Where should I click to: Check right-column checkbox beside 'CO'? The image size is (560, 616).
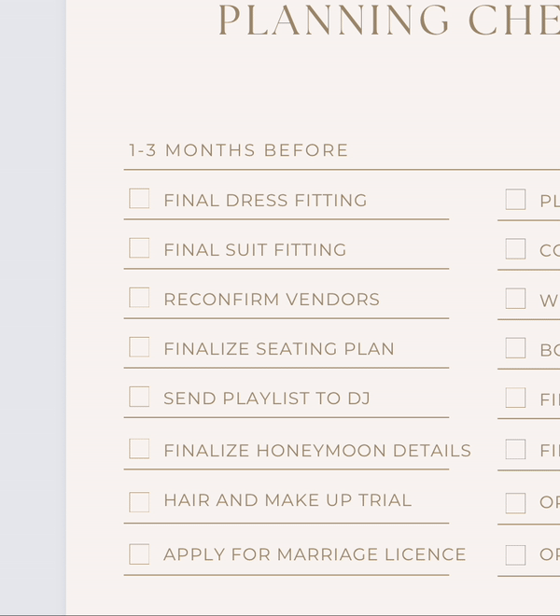click(x=515, y=248)
